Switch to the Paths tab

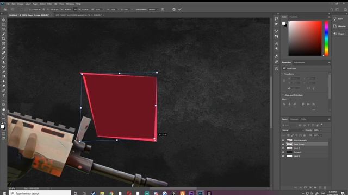point(303,119)
